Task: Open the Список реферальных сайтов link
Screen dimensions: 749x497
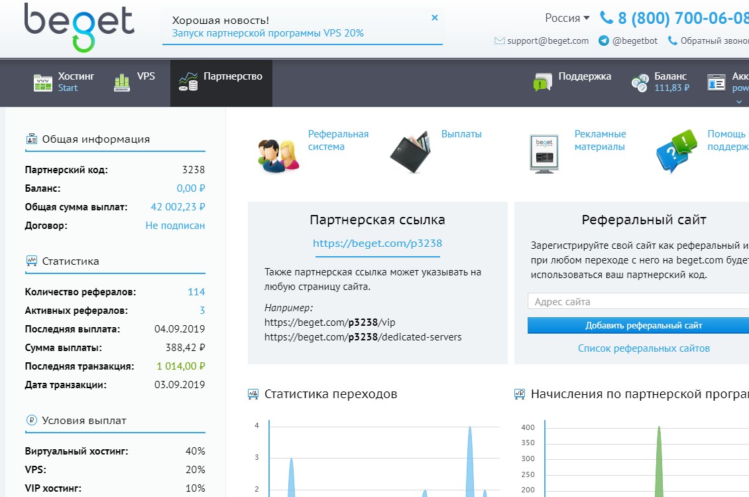Action: click(x=644, y=348)
